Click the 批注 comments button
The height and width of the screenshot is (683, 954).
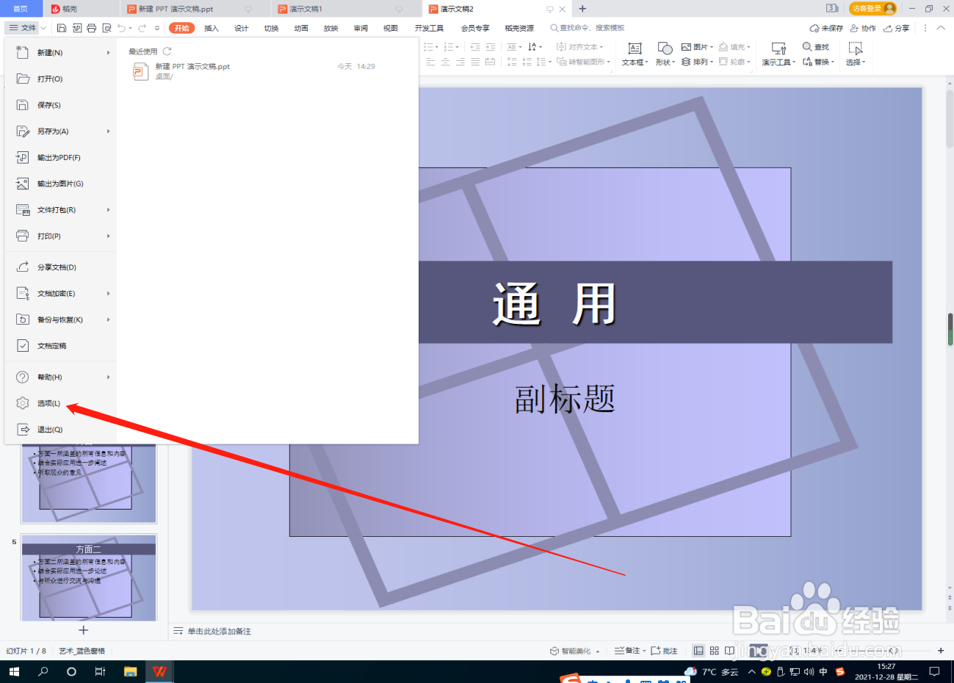pyautogui.click(x=664, y=651)
